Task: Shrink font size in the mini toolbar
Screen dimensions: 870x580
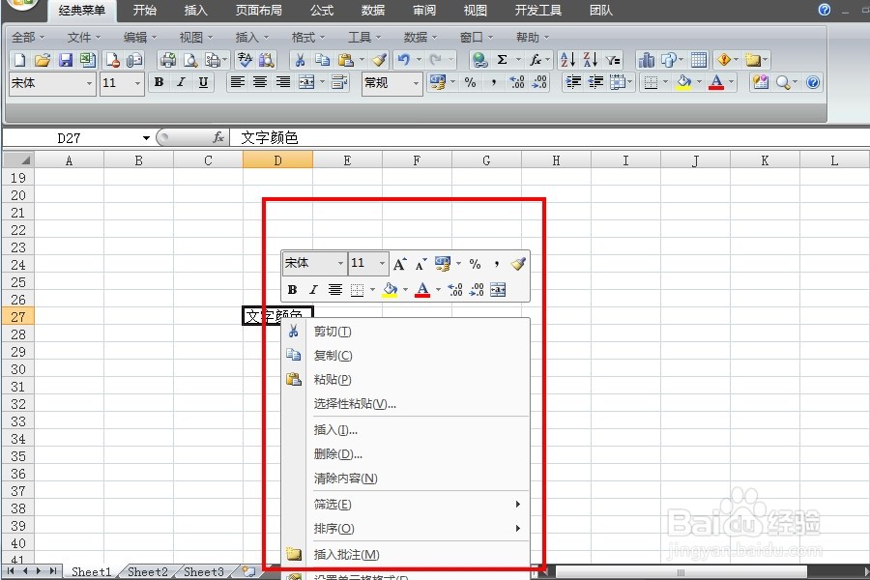Action: point(421,264)
